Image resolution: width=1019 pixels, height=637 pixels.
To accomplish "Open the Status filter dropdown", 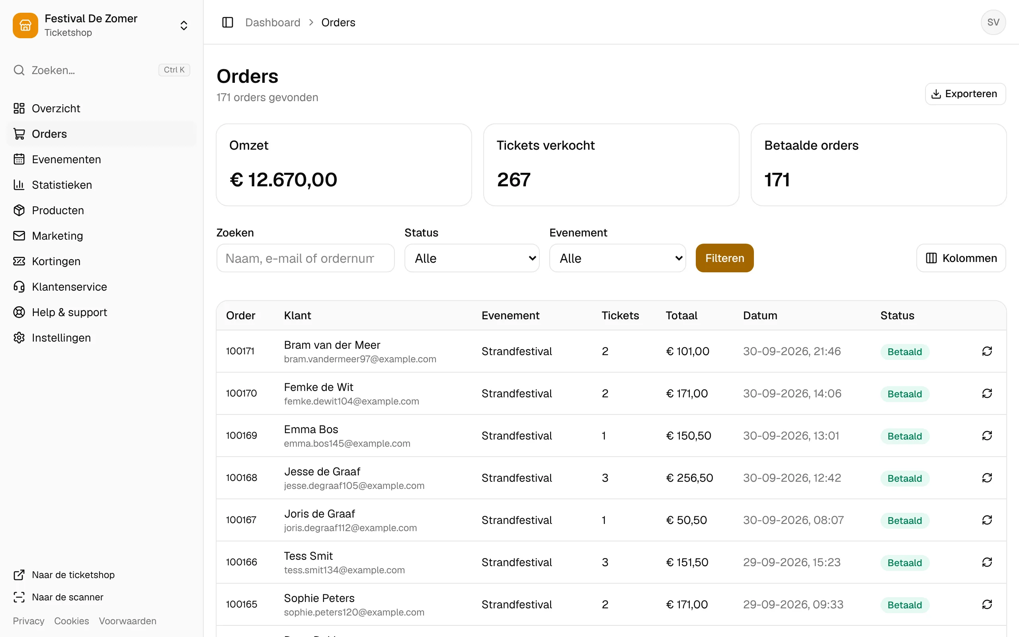I will [x=472, y=258].
